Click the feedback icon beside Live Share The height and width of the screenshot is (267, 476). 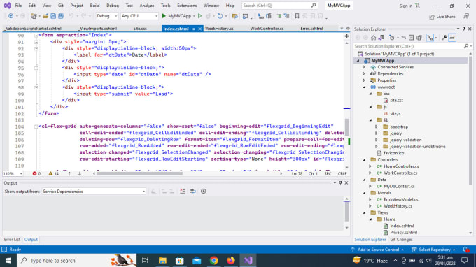[466, 16]
